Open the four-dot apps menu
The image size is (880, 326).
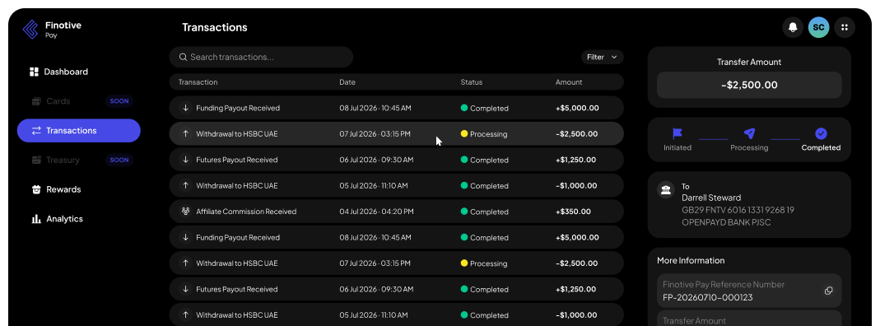pyautogui.click(x=845, y=27)
